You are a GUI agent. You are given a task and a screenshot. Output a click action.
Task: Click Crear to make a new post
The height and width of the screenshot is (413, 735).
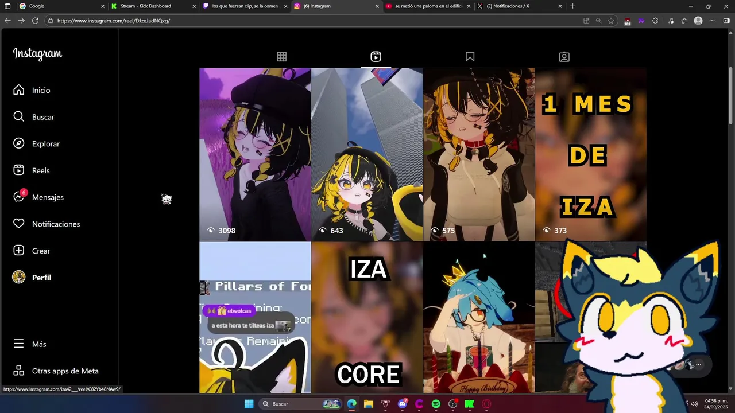pyautogui.click(x=32, y=251)
